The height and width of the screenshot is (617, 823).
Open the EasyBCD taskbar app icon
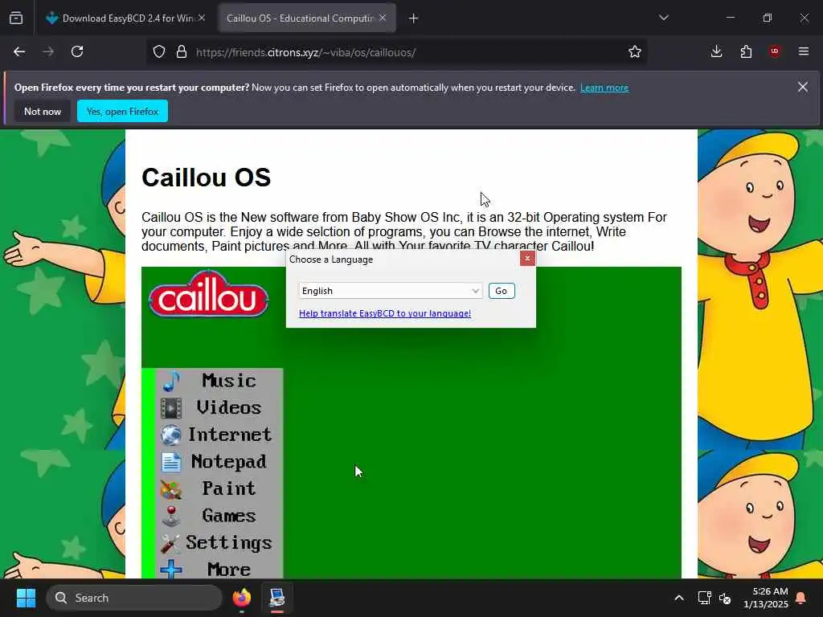coord(277,598)
